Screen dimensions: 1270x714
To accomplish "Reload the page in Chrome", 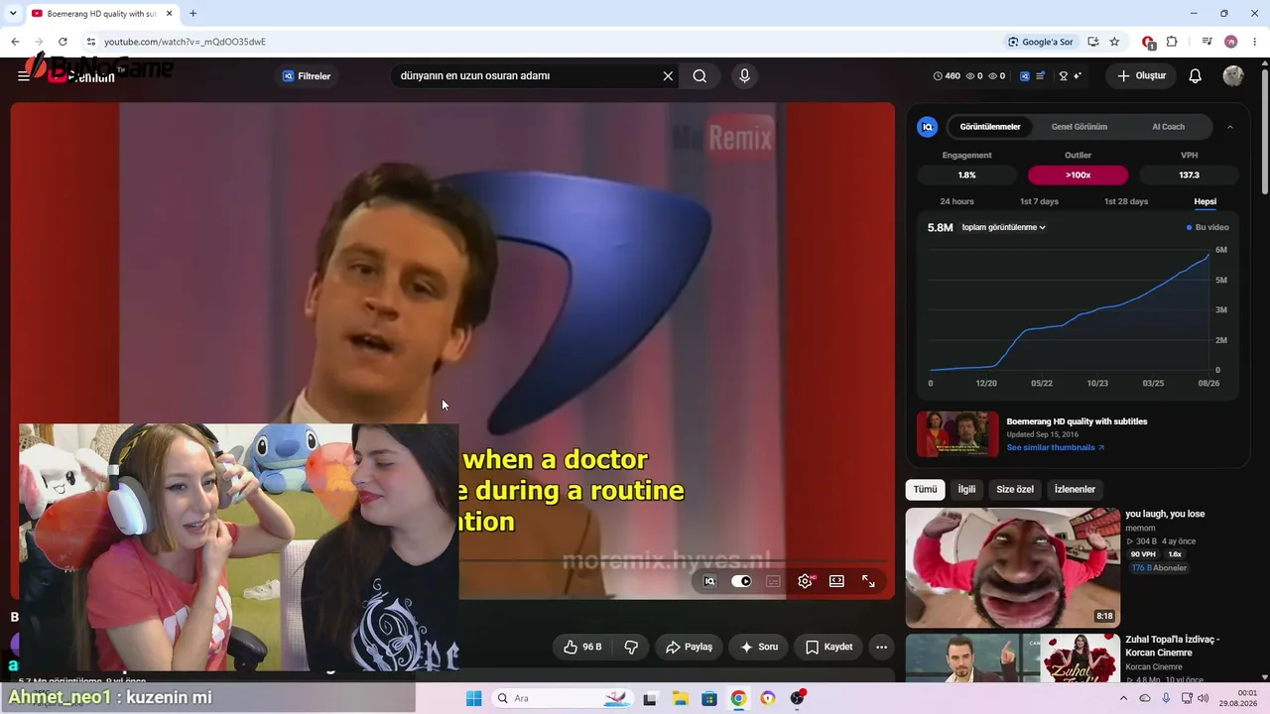I will click(63, 42).
